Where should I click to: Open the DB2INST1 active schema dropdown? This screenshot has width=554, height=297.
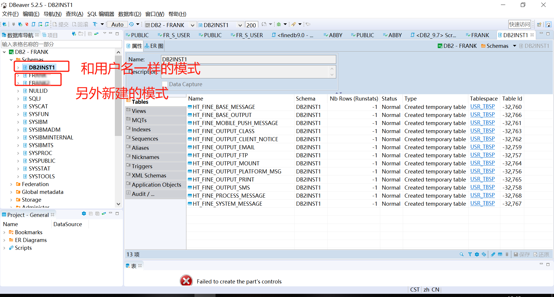click(240, 25)
